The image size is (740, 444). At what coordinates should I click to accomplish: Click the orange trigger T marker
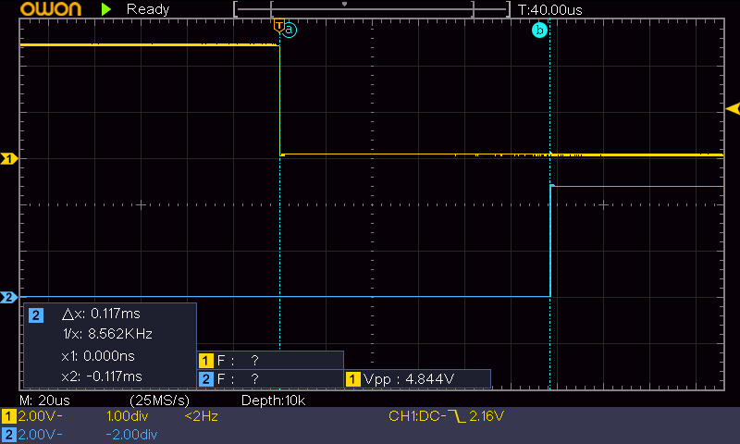[279, 26]
